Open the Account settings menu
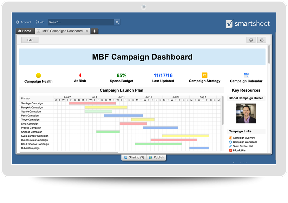 [23, 22]
